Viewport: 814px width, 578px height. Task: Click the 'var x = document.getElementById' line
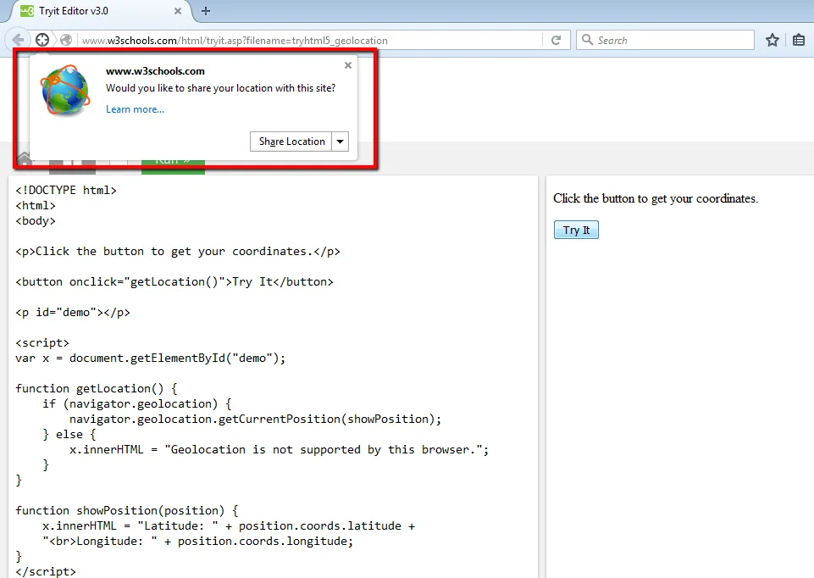pos(151,358)
